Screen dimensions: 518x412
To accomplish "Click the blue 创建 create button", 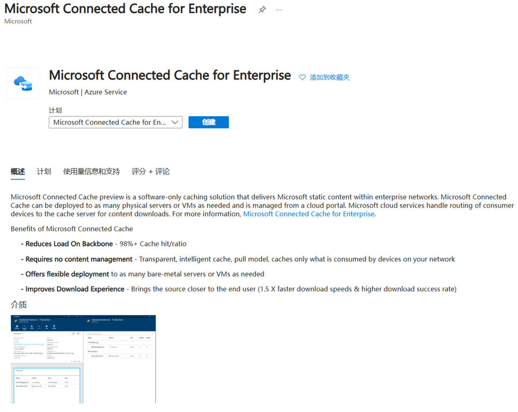I will 208,122.
